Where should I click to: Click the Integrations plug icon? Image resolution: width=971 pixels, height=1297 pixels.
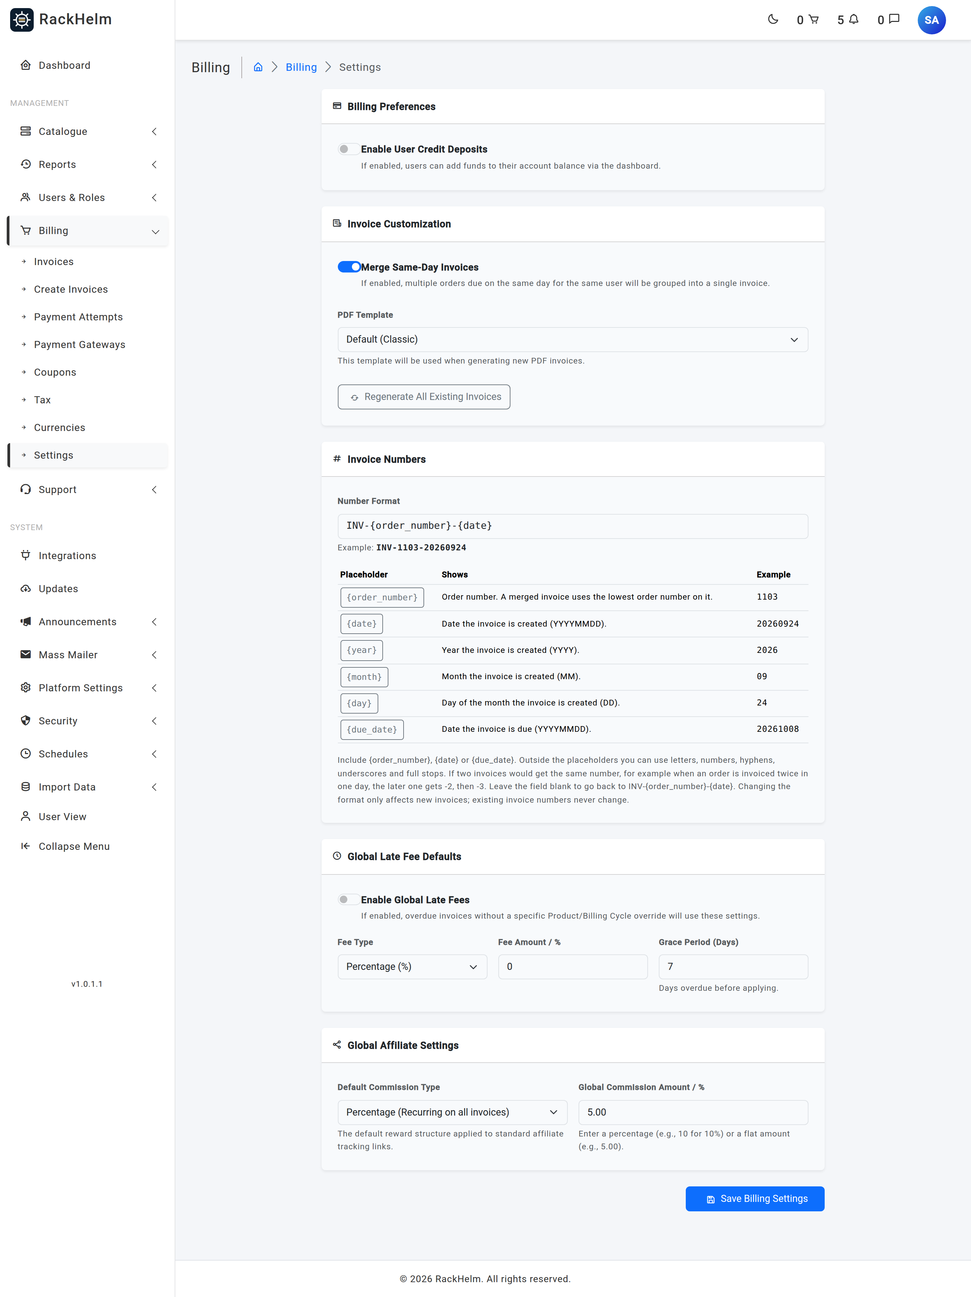[x=26, y=555]
